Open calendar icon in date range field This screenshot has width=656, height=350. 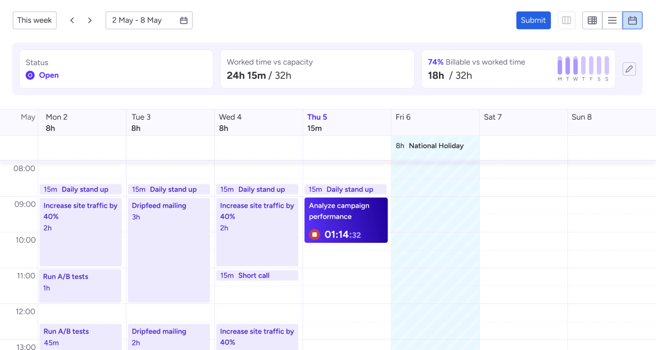point(184,20)
